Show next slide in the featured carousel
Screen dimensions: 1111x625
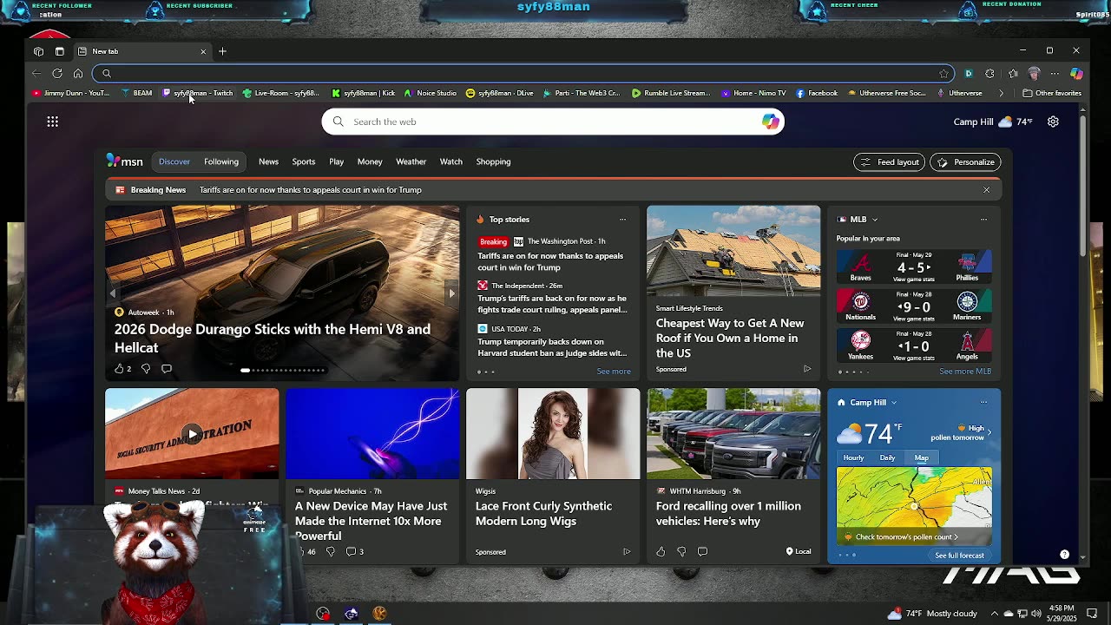tap(451, 293)
